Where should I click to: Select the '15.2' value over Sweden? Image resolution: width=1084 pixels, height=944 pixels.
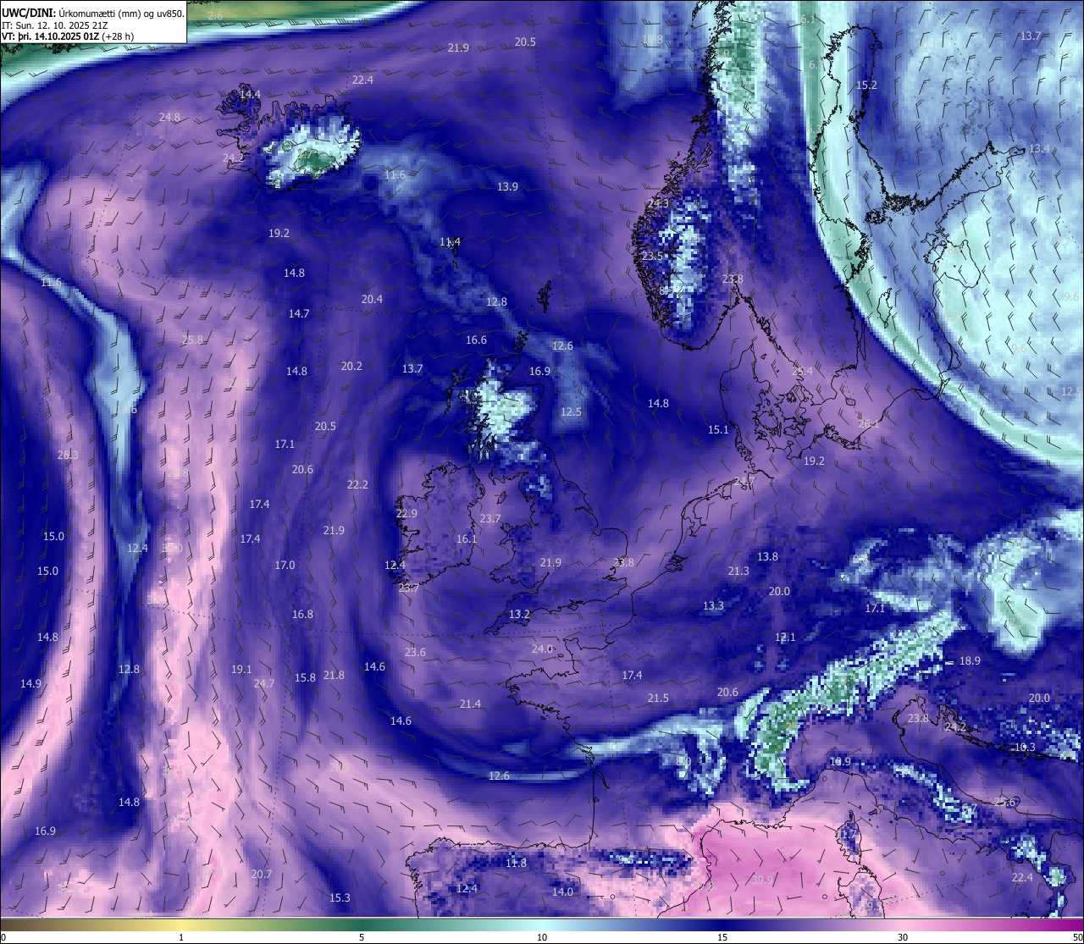click(x=866, y=85)
